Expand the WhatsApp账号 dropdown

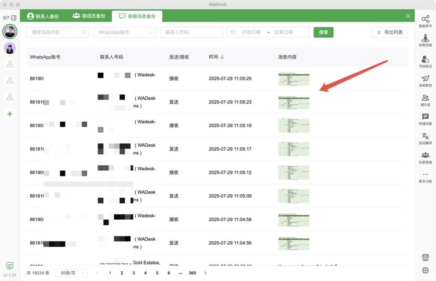tap(125, 32)
